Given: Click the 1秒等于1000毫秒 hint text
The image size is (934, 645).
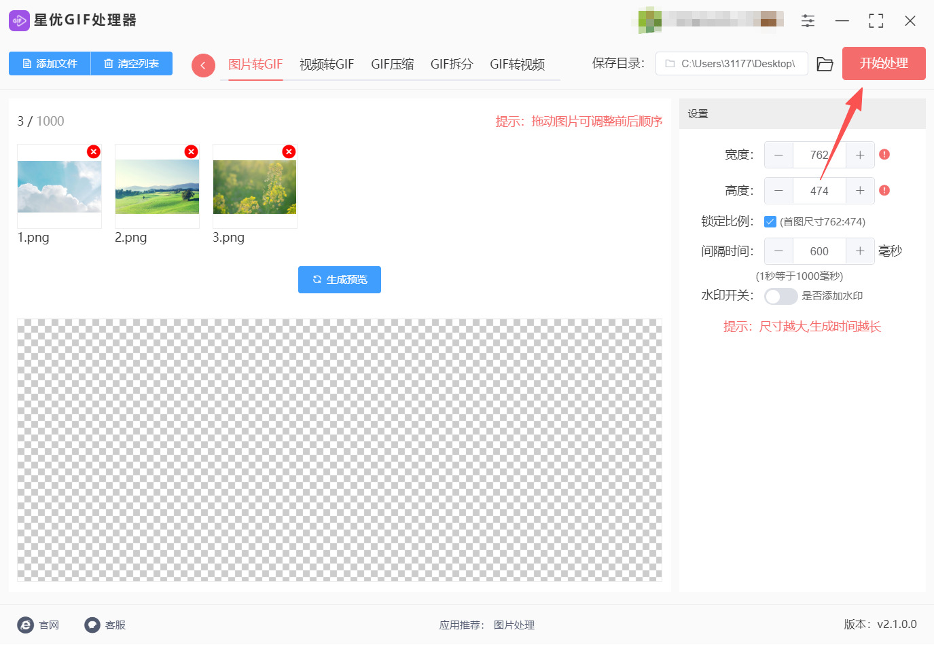Looking at the screenshot, I should (800, 276).
